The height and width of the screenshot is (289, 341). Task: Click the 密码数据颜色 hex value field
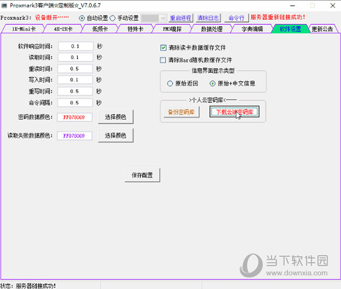74,118
